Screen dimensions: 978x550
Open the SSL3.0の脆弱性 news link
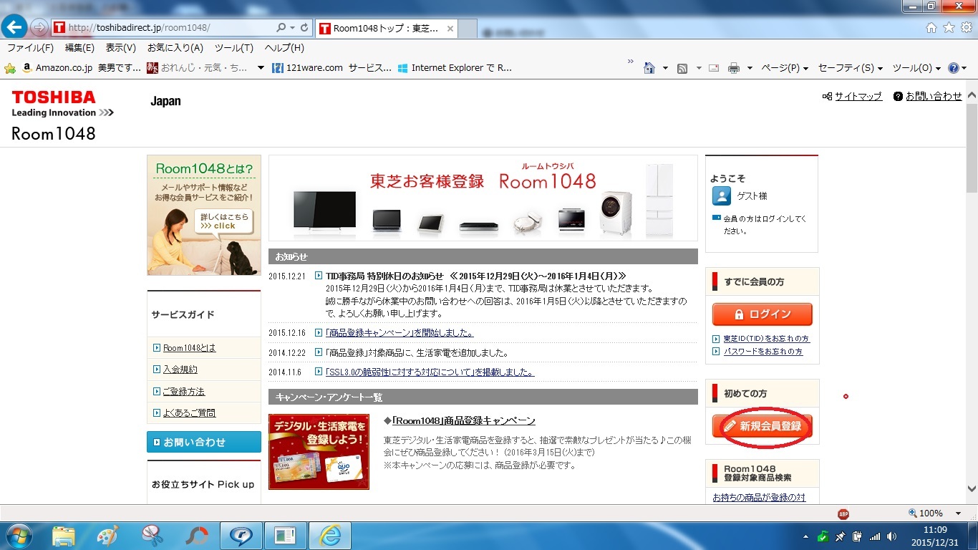430,372
